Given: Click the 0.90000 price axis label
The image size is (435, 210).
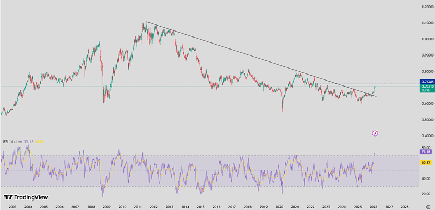Looking at the screenshot, I should (427, 55).
